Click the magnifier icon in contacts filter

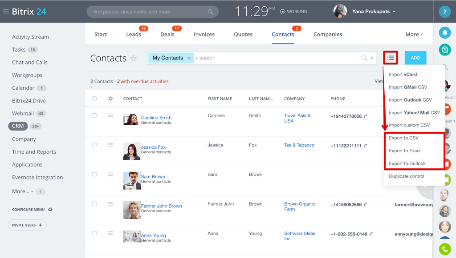tap(364, 58)
